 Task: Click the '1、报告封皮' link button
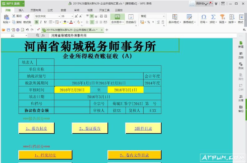[x=36, y=128]
